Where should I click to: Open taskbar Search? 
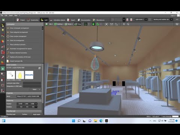click(x=79, y=121)
